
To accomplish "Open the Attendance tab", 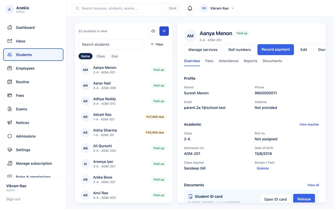I will coord(229,61).
